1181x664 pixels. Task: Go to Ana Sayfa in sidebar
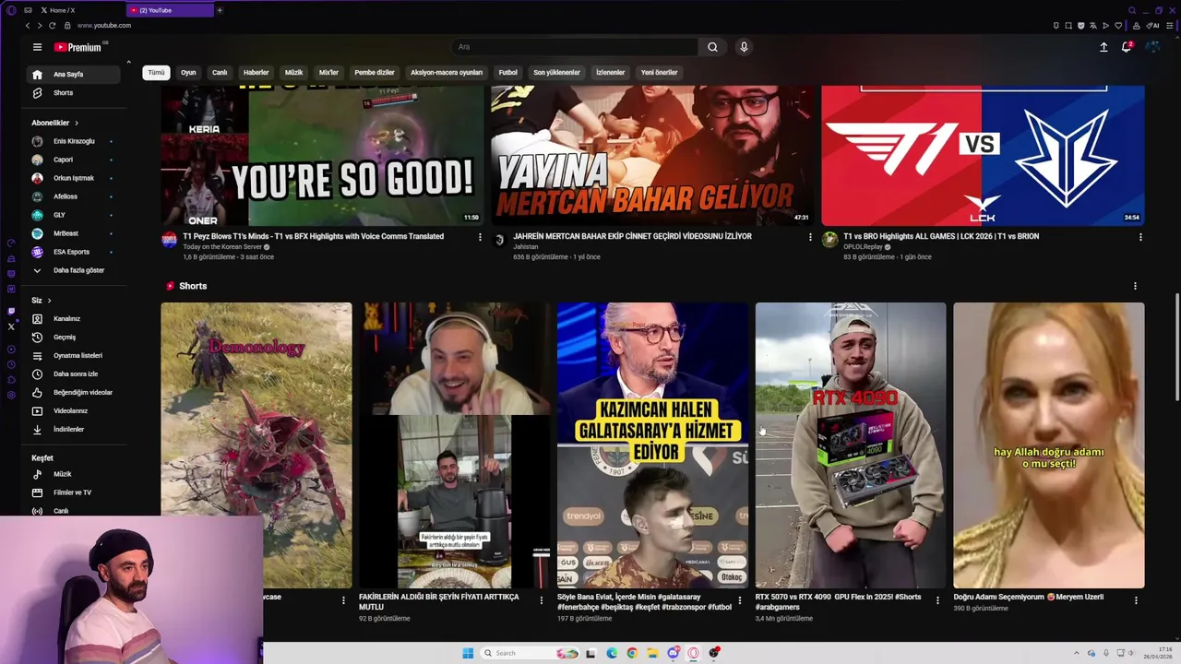point(75,75)
